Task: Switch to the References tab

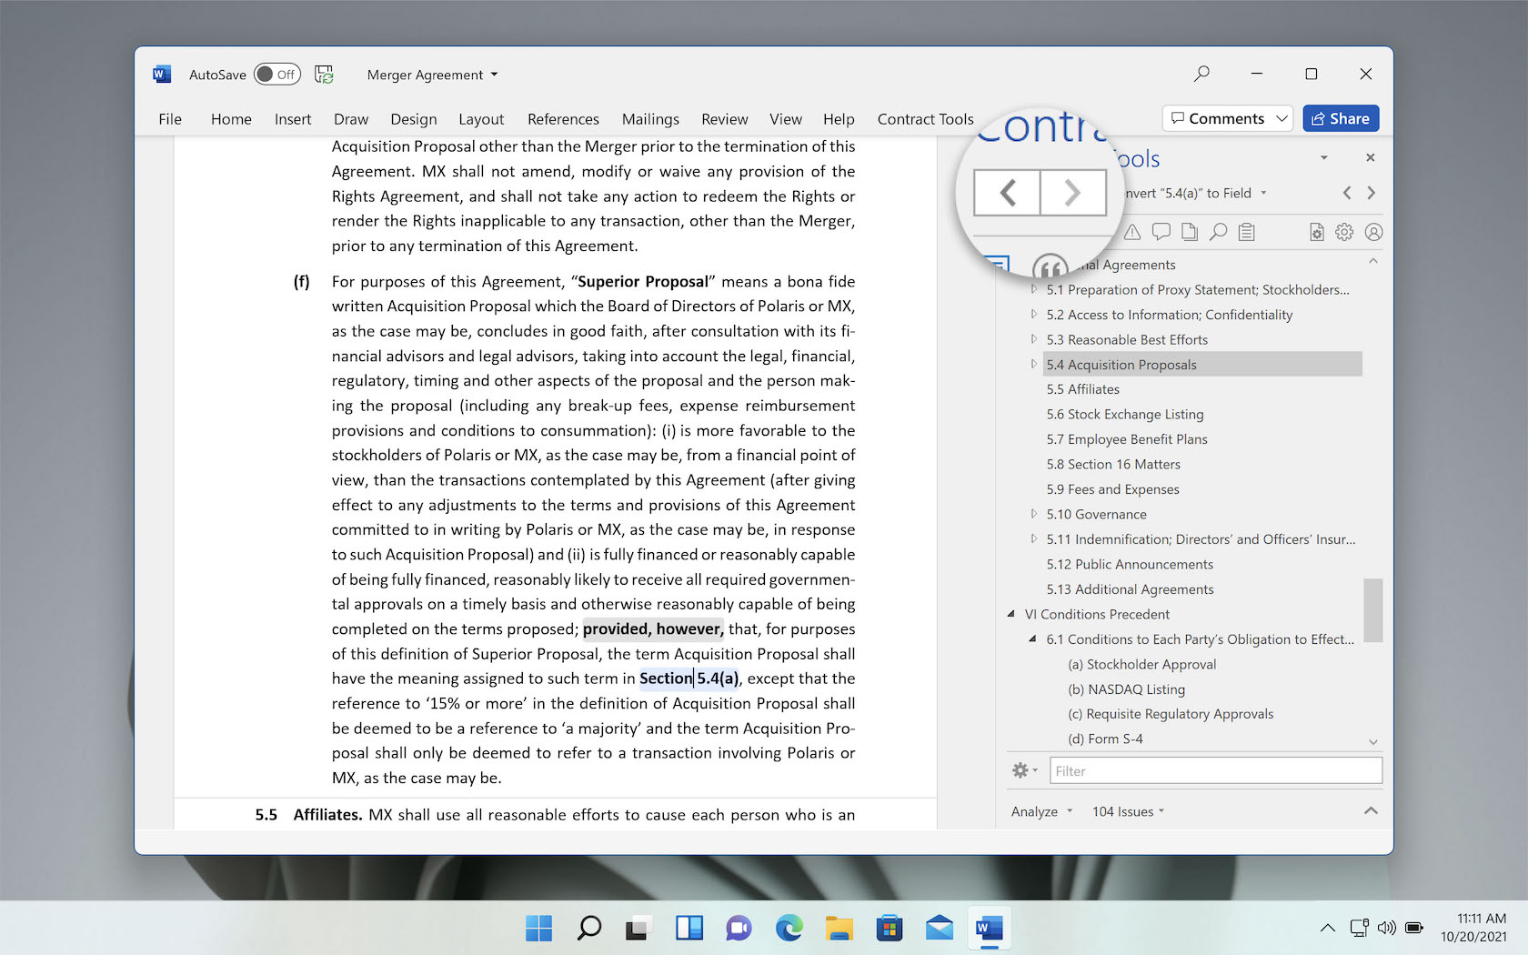Action: tap(563, 119)
